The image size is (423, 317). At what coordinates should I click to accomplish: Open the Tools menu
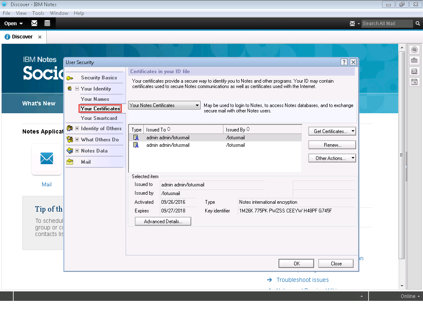click(x=38, y=13)
